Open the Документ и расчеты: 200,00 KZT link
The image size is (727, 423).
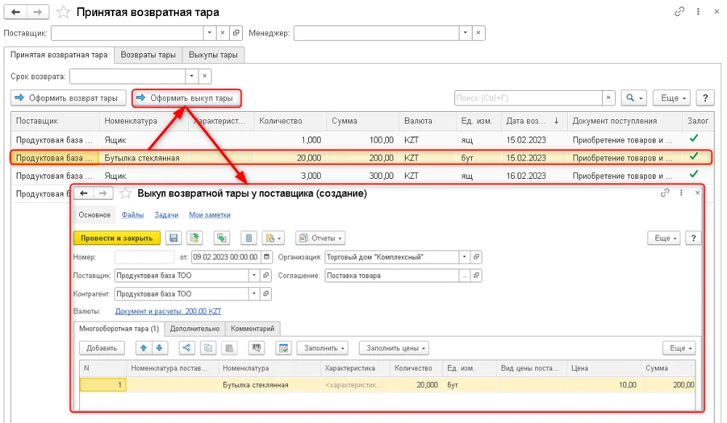169,311
